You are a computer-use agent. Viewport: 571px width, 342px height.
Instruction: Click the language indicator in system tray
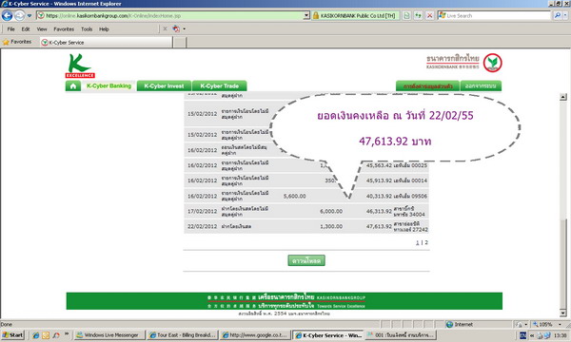[522, 335]
